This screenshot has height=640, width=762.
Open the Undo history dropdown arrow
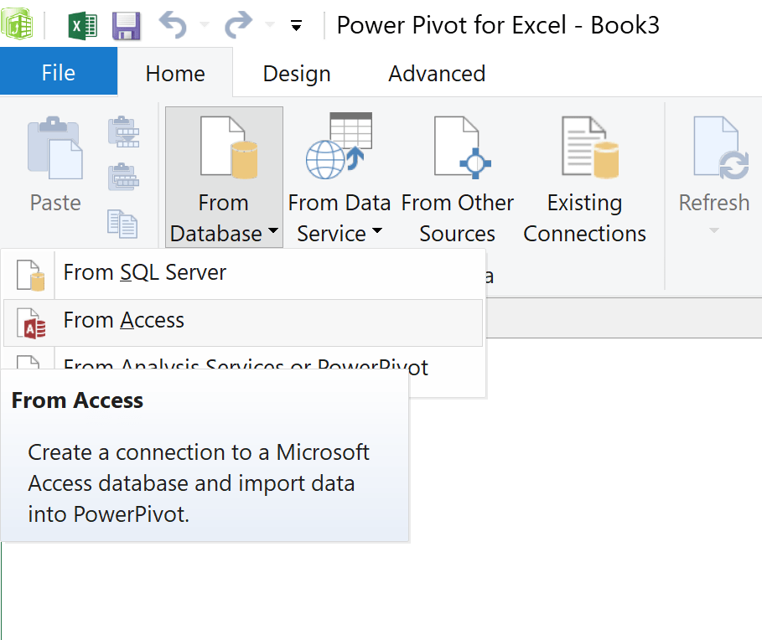click(204, 25)
